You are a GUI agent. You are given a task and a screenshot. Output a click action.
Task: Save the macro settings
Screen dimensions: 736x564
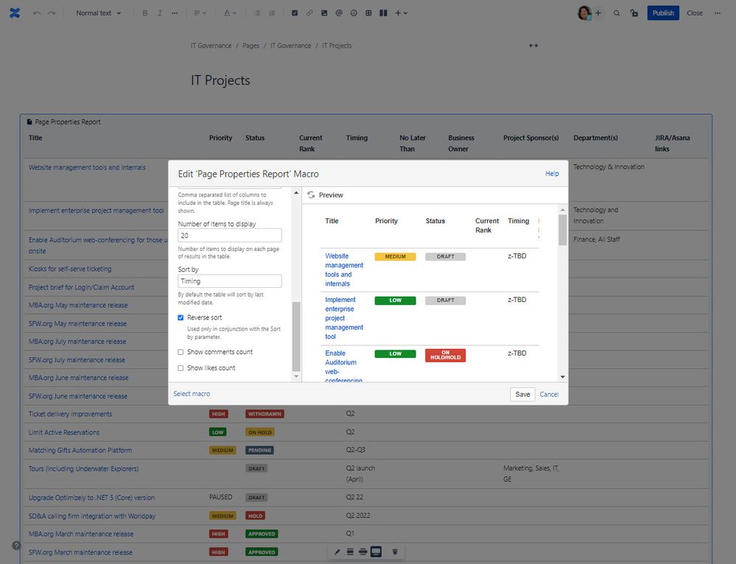[522, 394]
